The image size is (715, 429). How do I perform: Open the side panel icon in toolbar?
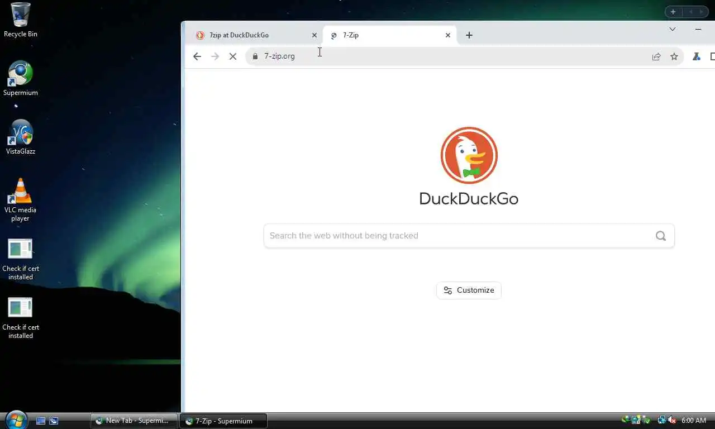click(712, 56)
